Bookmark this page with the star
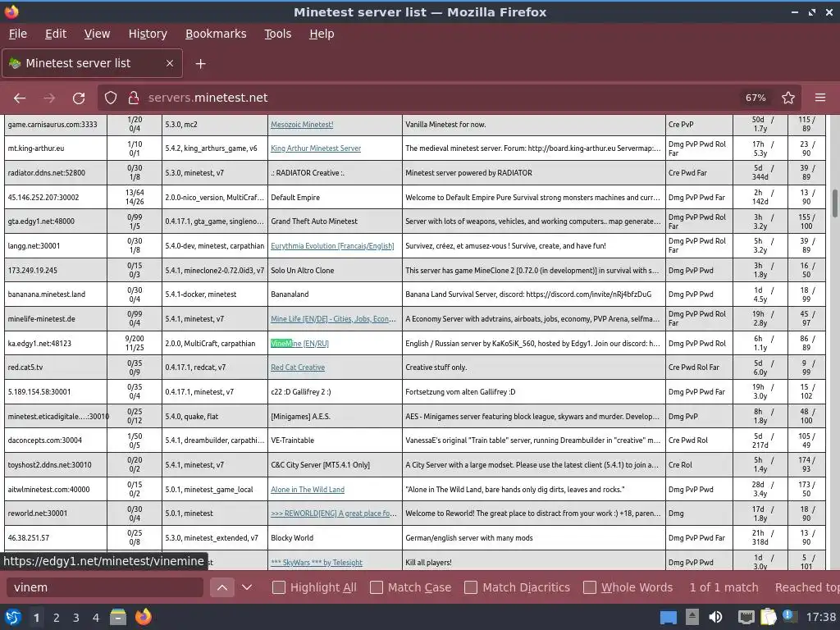Screen dimensions: 840x630 [787, 98]
